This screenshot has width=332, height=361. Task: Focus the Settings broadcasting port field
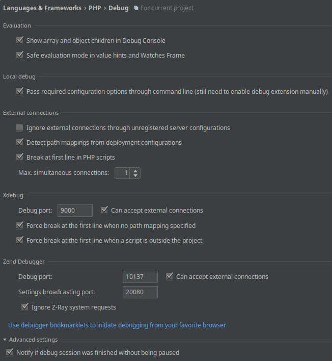tap(140, 292)
